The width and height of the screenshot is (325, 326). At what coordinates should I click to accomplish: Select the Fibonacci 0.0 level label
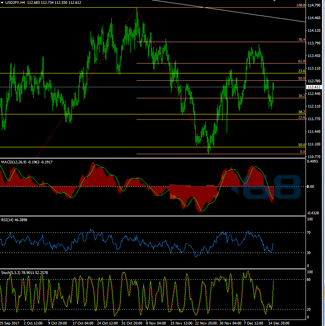(302, 152)
